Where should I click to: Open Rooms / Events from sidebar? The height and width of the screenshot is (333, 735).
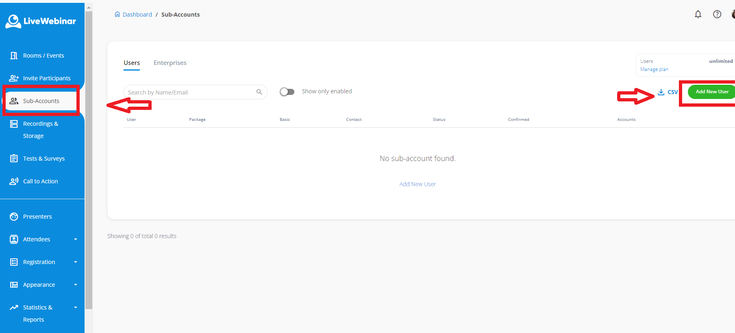click(43, 56)
